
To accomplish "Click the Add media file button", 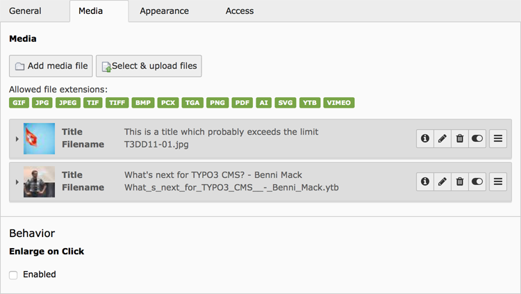I will (x=51, y=66).
